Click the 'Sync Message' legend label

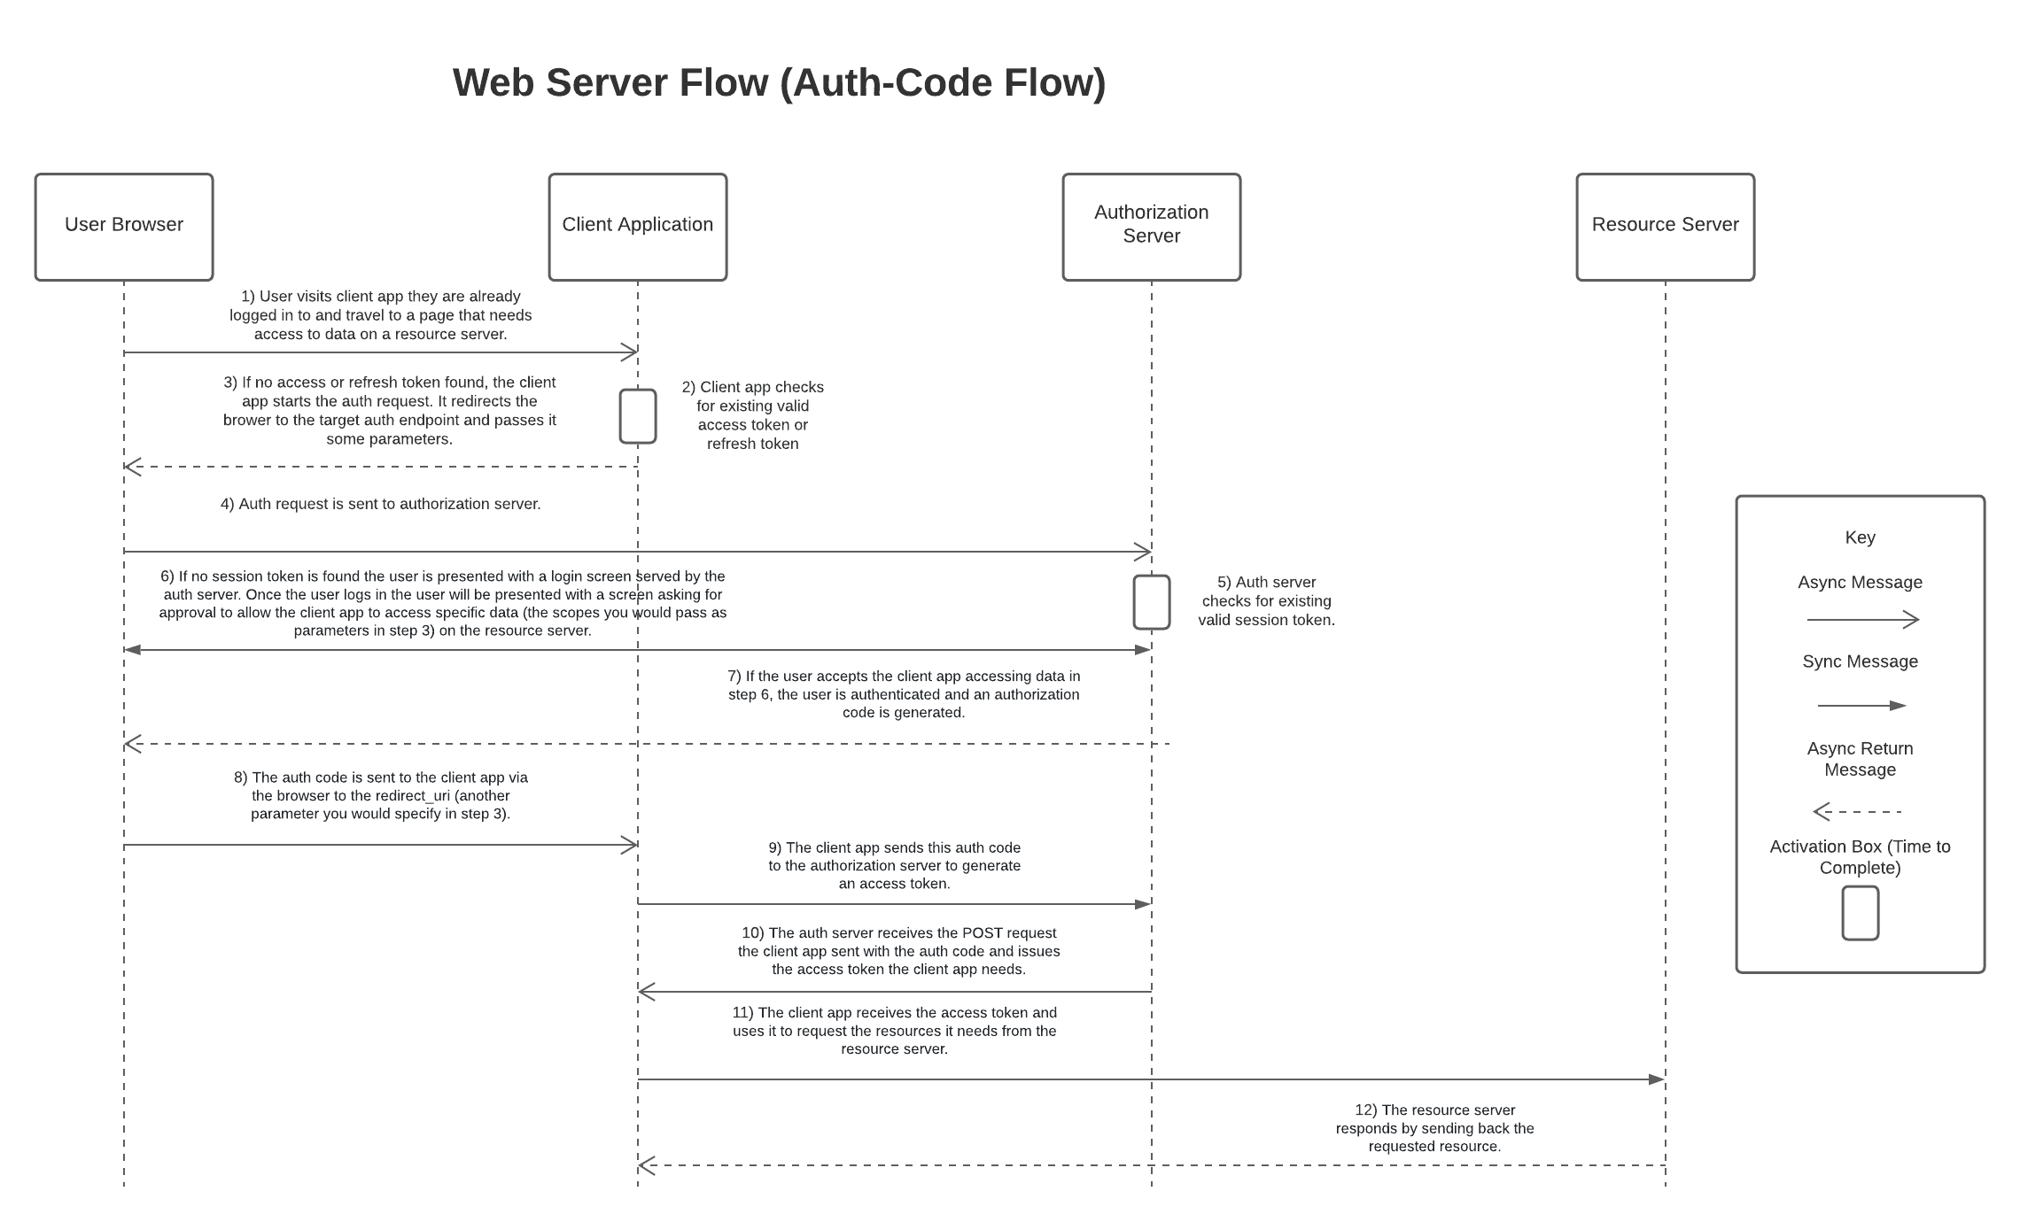coord(1861,661)
